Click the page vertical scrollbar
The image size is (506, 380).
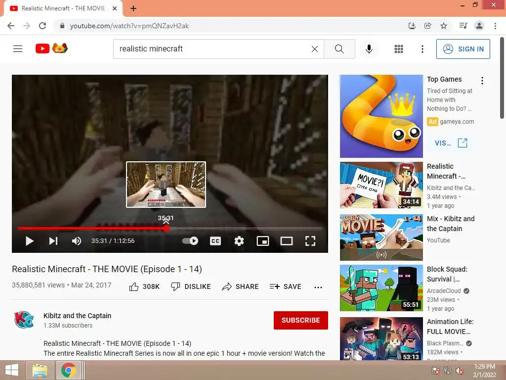(x=502, y=79)
